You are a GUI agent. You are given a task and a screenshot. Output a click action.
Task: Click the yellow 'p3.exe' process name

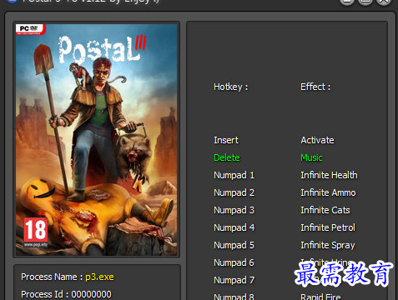[99, 277]
